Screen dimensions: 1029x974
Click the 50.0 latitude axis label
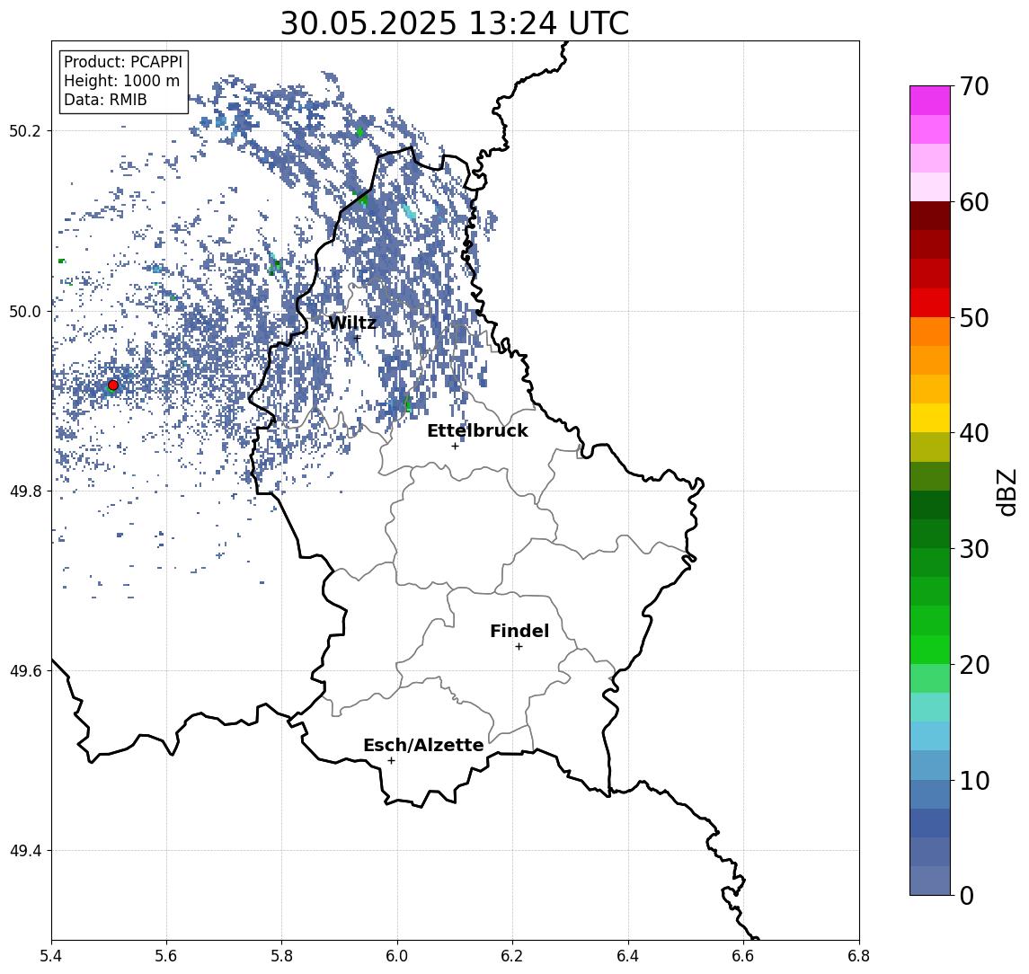click(25, 311)
